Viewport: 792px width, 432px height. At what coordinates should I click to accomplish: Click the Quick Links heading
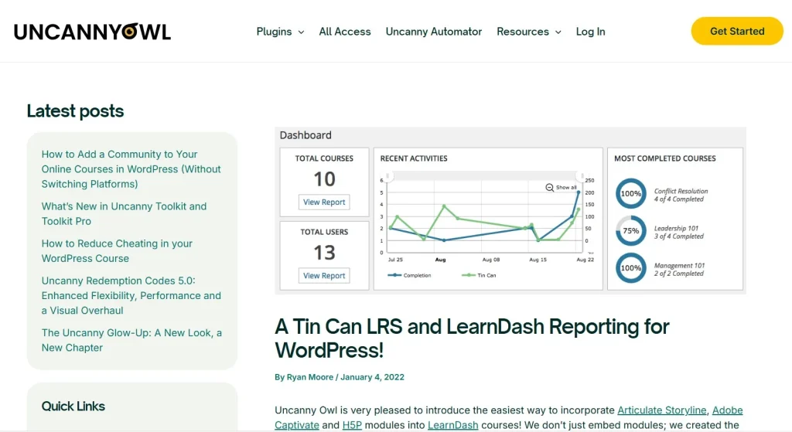click(x=73, y=406)
